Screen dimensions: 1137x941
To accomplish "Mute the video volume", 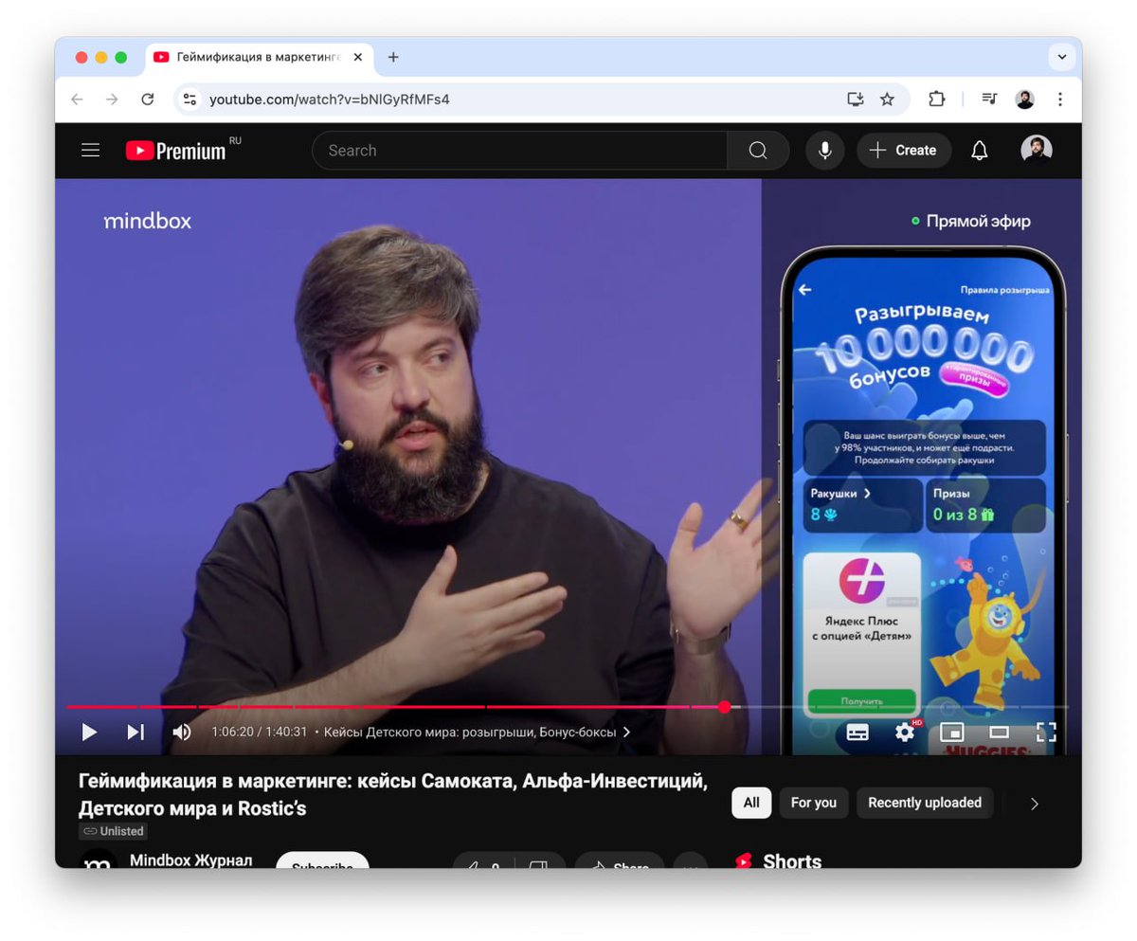I will pyautogui.click(x=182, y=732).
